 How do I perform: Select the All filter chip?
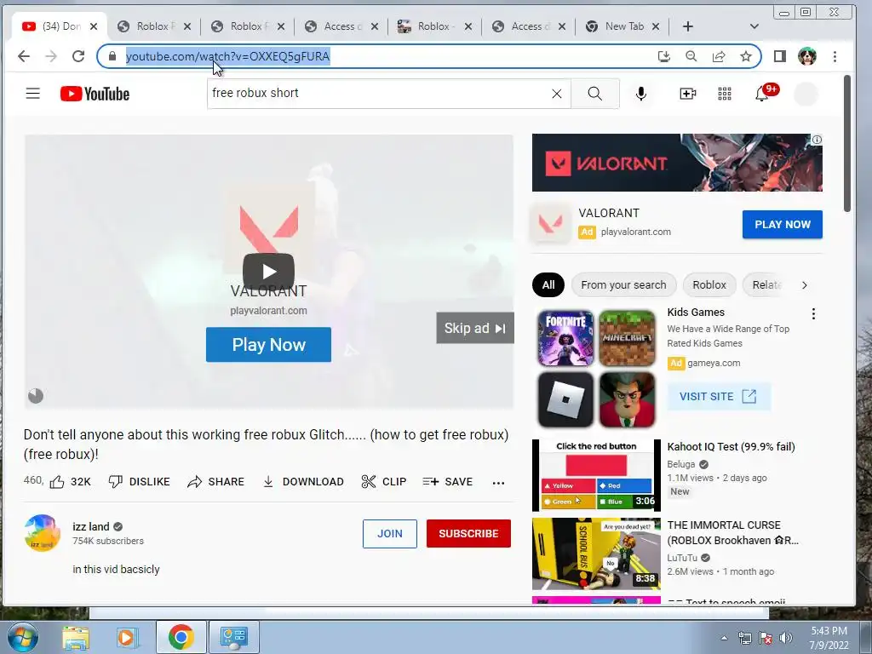(548, 284)
